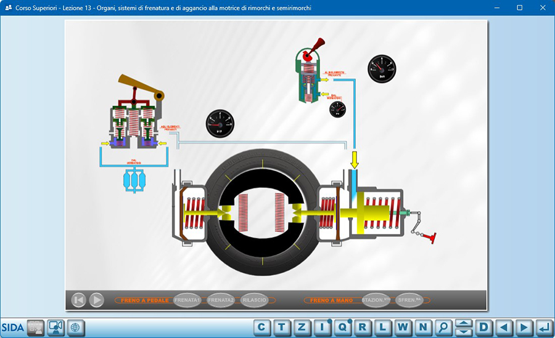Activate the STAZION.NTO hand brake button
The image size is (555, 338).
376,300
